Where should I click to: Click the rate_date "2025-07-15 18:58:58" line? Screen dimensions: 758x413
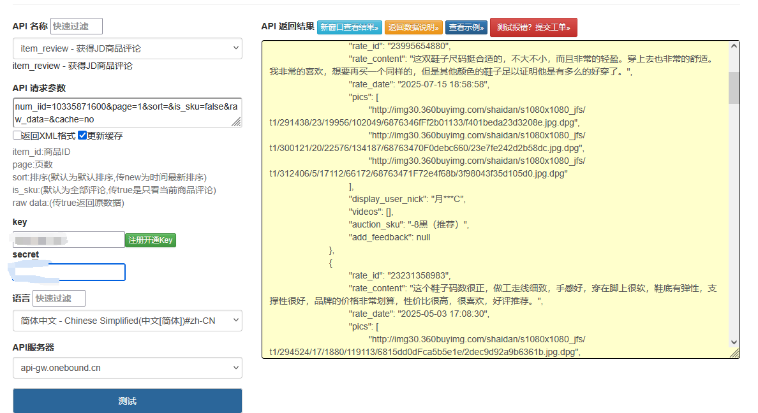coord(419,85)
